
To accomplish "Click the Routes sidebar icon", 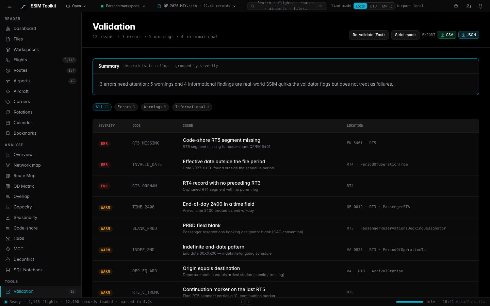I will [x=8, y=70].
